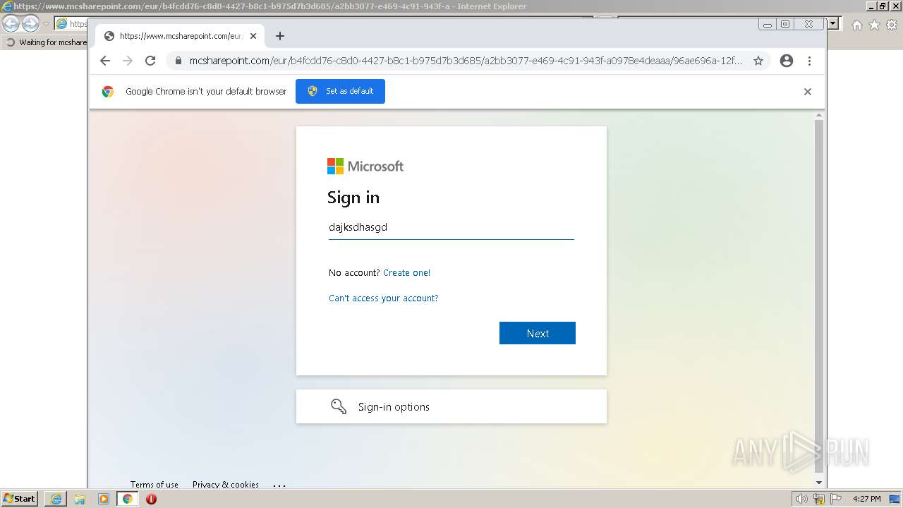This screenshot has width=903, height=508.
Task: Click the Chrome address bar URL
Action: (466, 61)
